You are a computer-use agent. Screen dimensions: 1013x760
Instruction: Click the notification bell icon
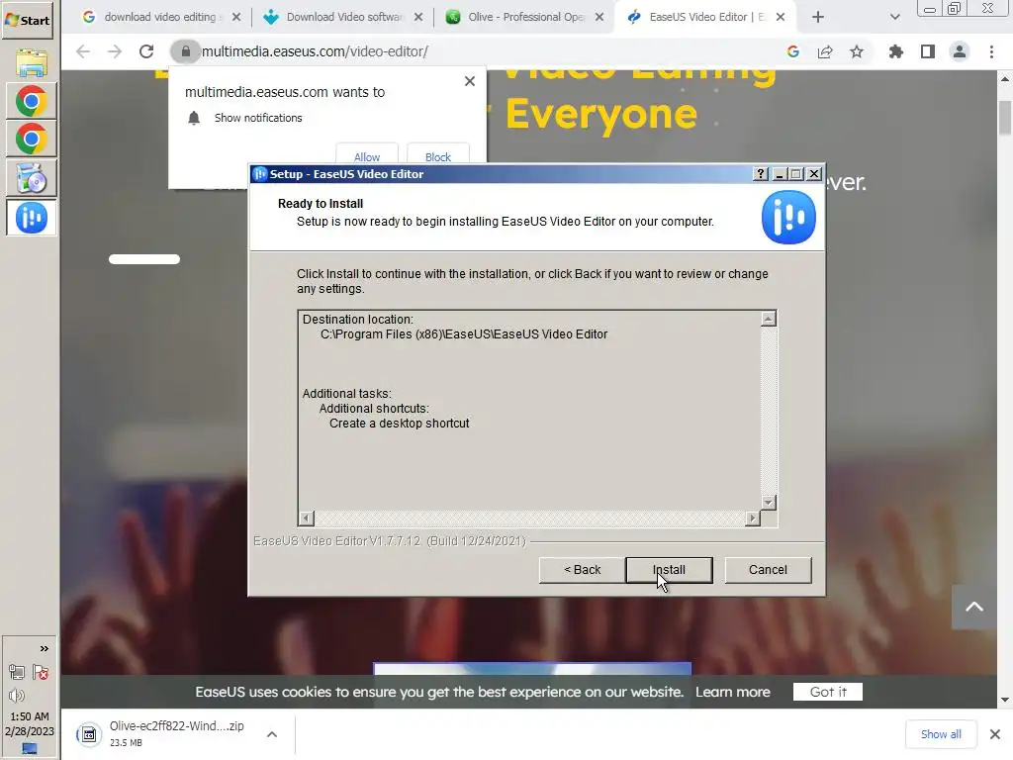click(x=194, y=118)
